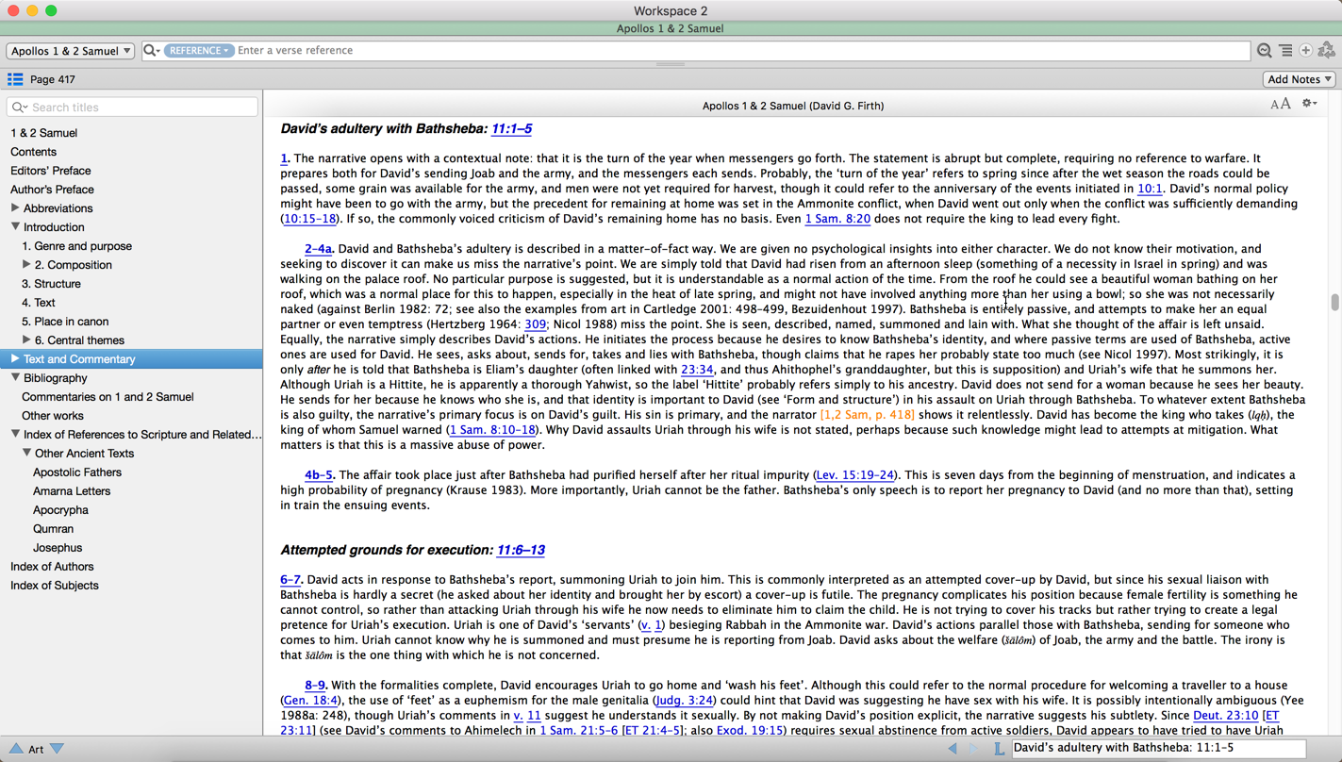Expand the 2. Composition entry
Screen dimensions: 1342x762
click(x=26, y=264)
